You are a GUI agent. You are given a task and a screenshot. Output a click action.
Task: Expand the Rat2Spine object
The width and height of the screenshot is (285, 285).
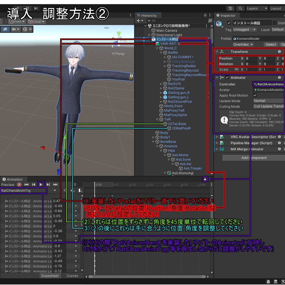(x=161, y=88)
